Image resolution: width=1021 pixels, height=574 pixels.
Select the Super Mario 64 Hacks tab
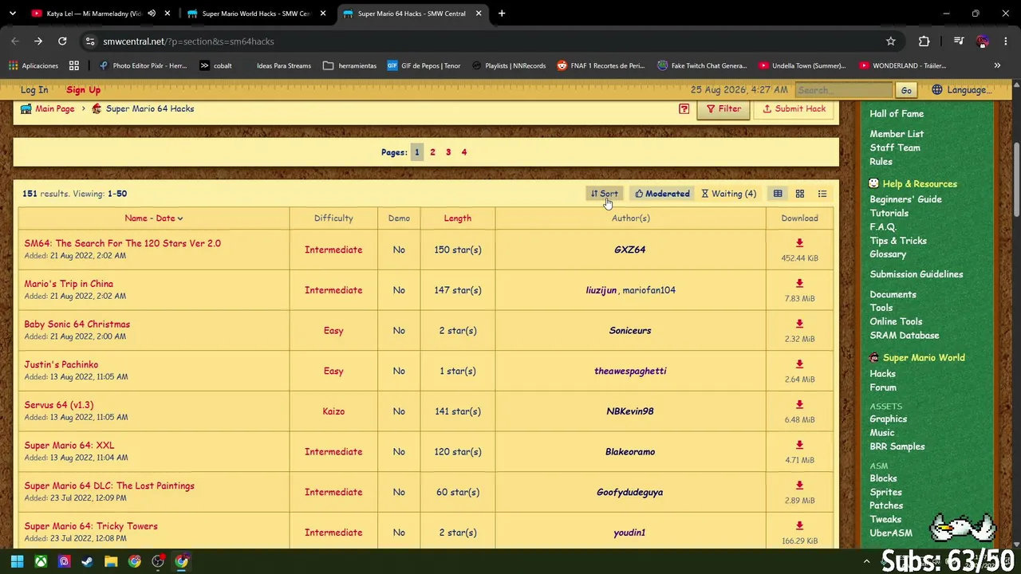click(413, 14)
